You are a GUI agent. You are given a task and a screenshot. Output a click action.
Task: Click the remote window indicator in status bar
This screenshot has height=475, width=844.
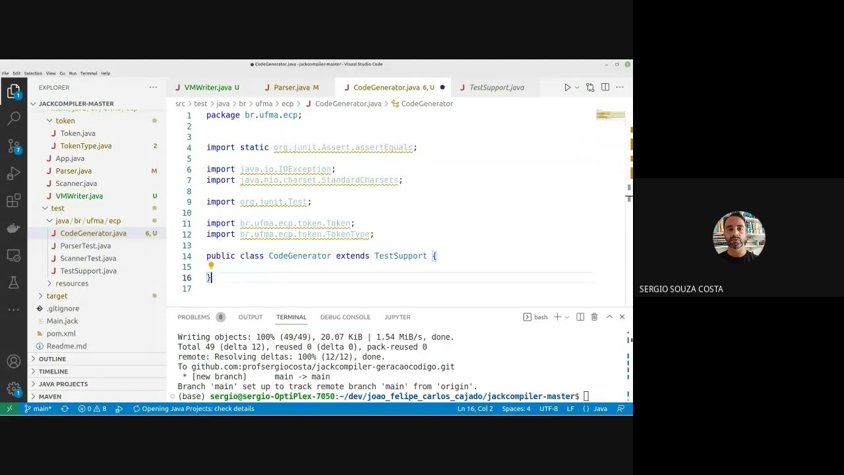9,408
